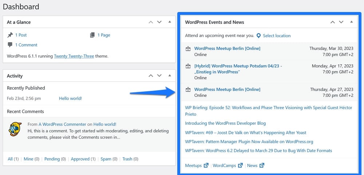Click the external link icon next to Meetups
The image size is (364, 175).
point(206,166)
